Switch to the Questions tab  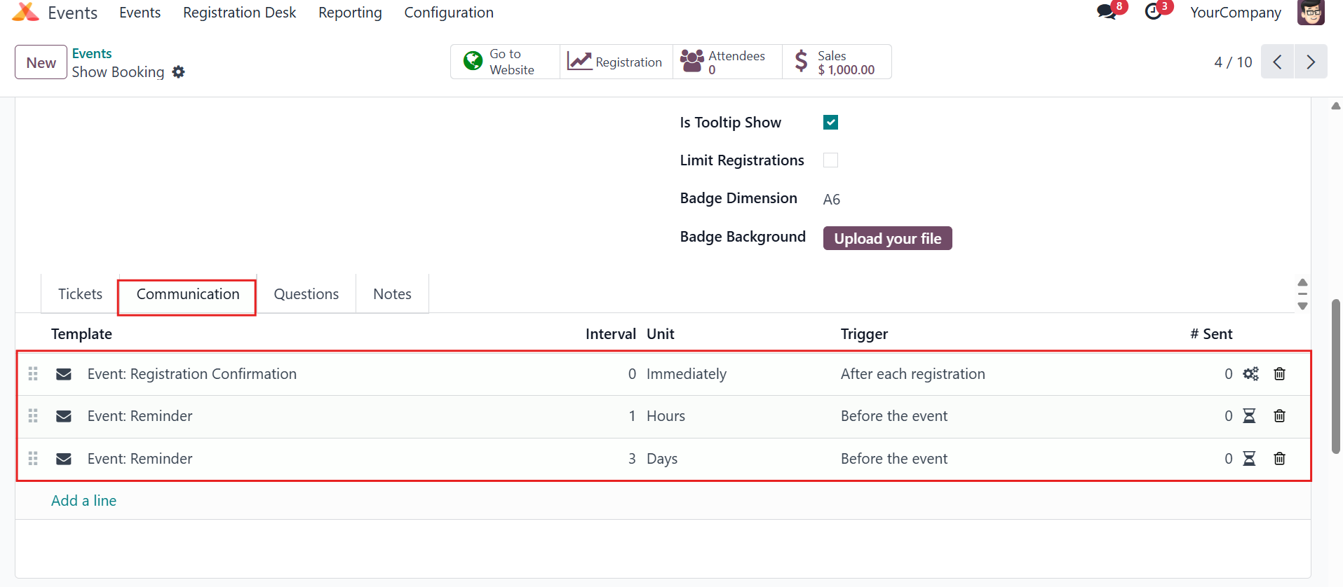[306, 294]
